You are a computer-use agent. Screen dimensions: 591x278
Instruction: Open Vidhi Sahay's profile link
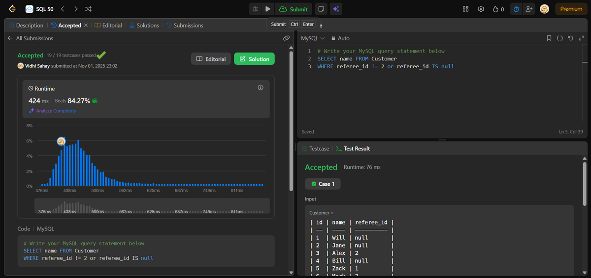tap(37, 66)
